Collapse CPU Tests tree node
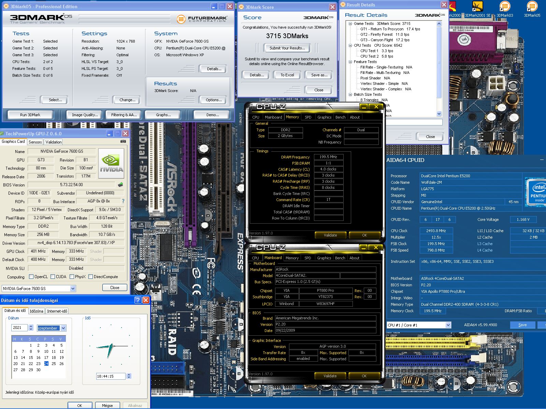 (350, 45)
